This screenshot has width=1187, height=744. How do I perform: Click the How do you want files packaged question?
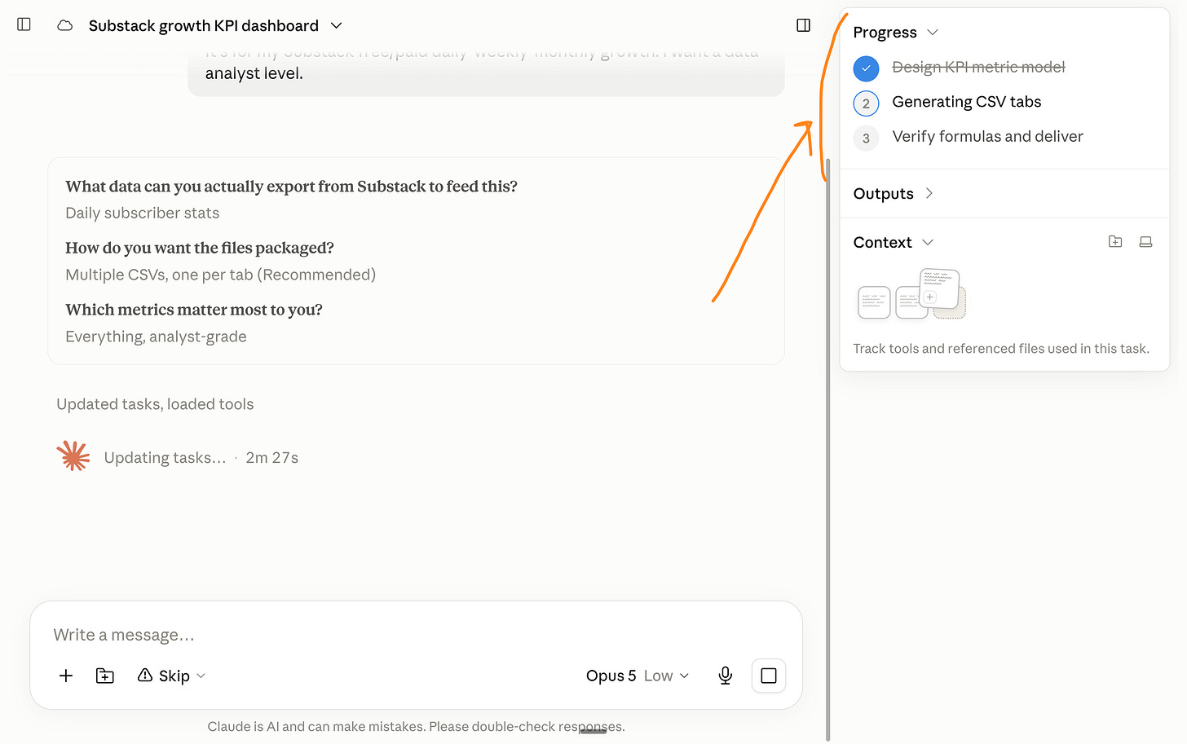[x=200, y=248]
